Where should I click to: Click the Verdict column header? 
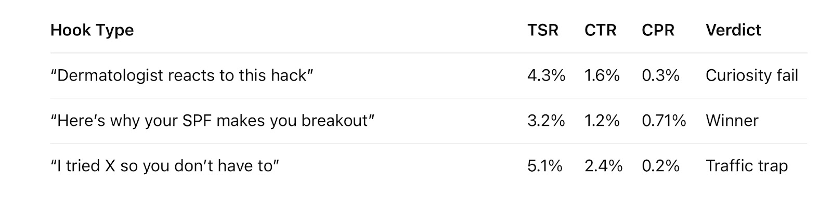(x=733, y=30)
